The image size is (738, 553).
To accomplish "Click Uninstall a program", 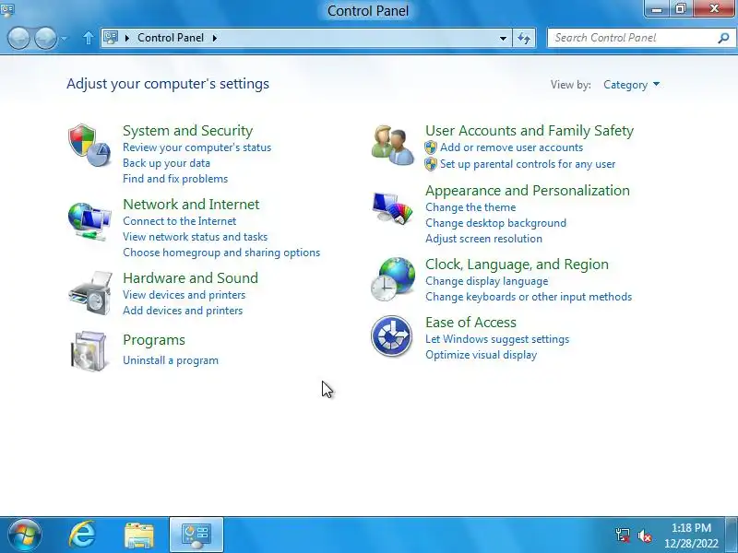I will click(x=171, y=360).
